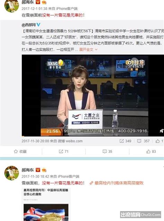Like the embedded 西部网 post
The width and height of the screenshot is (164, 221).
click(x=160, y=141)
